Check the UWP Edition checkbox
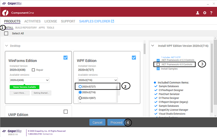This screenshot has height=137, width=217. point(66,112)
